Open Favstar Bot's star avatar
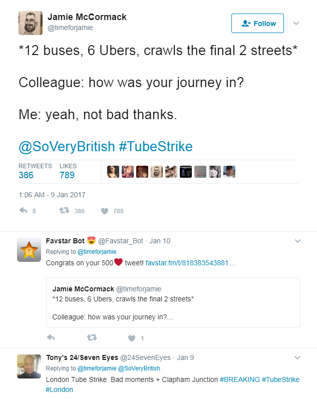Viewport: 317px width, 399px height. click(x=29, y=249)
